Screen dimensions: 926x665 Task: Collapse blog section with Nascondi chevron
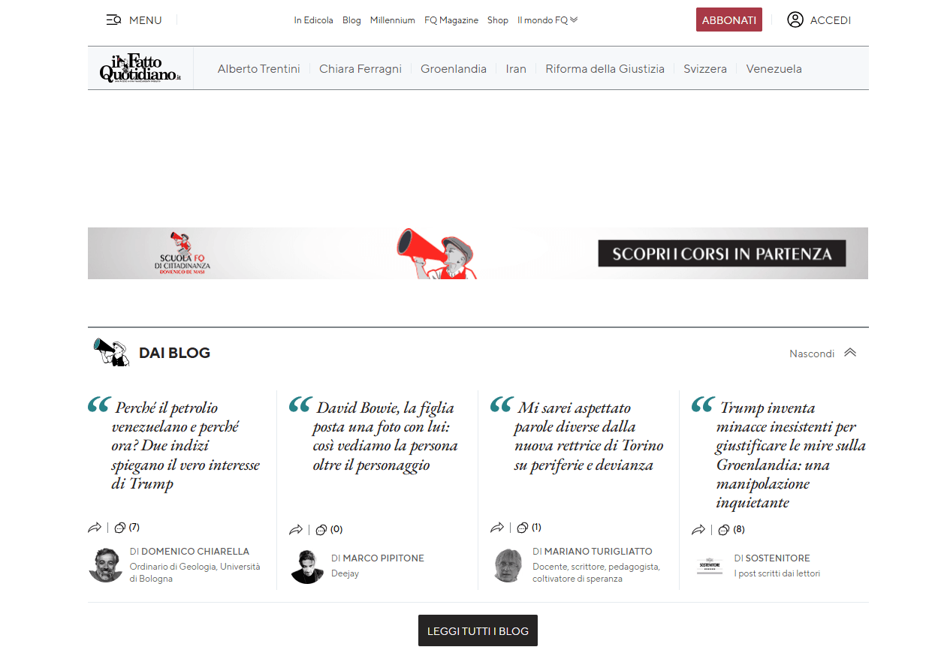pos(850,353)
